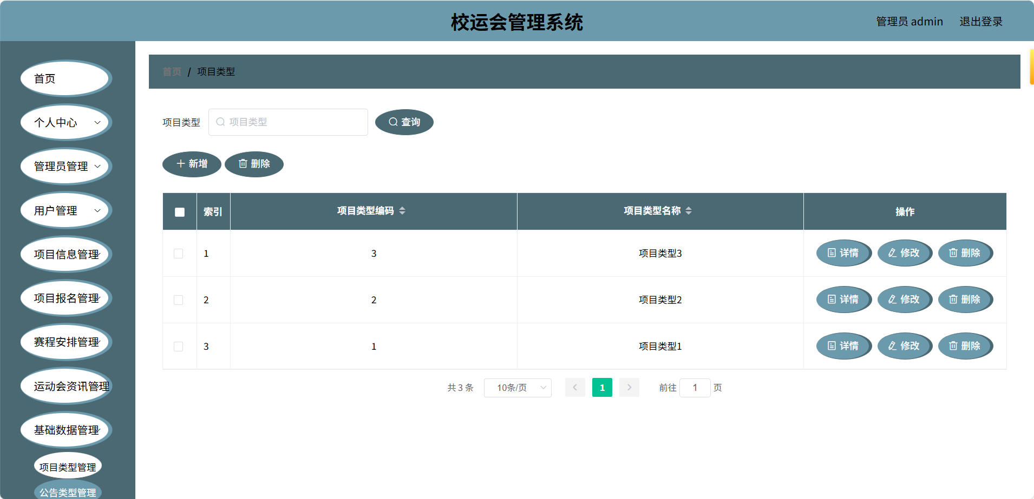Open 详情 for 项目类型3 row
1034x499 pixels.
(x=843, y=253)
